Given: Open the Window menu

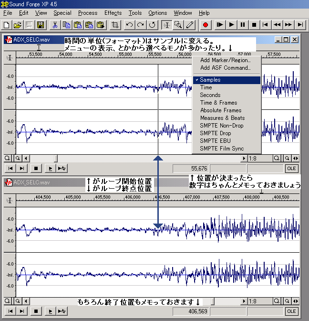Looking at the screenshot, I should click(183, 13).
